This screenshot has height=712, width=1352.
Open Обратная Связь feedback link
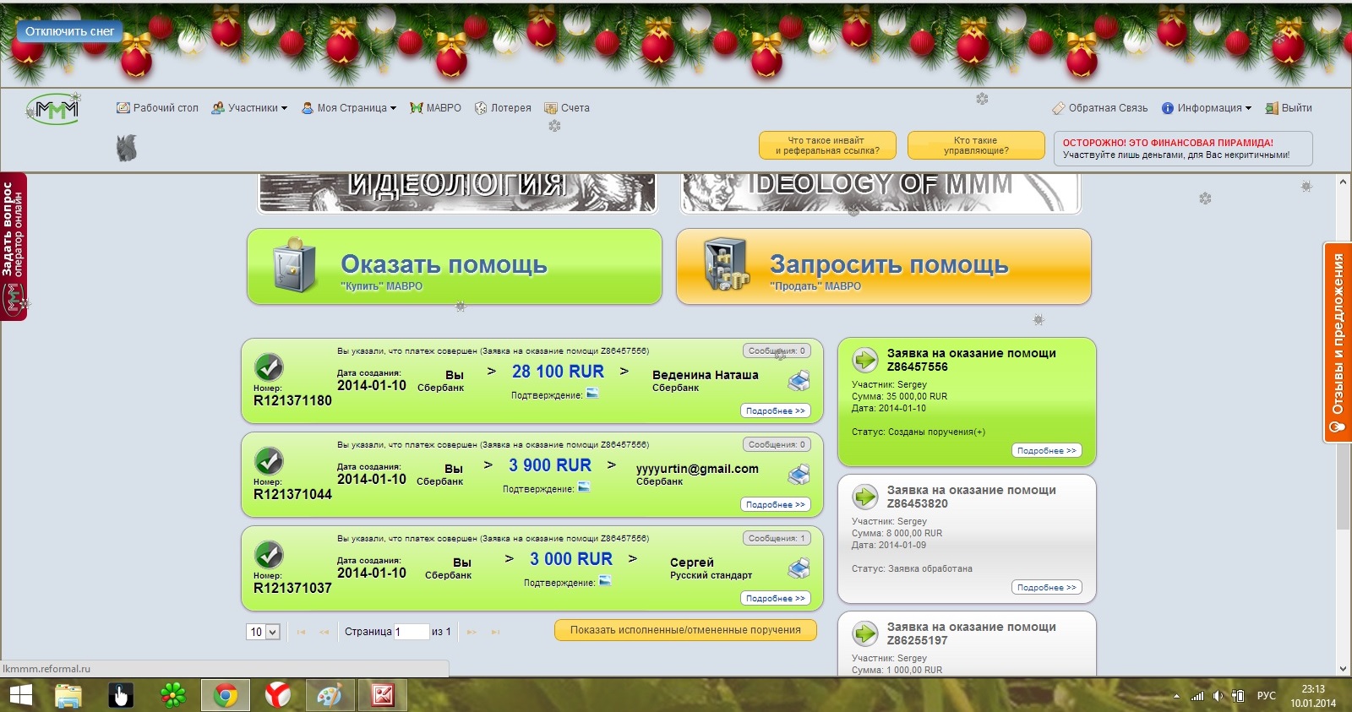tap(1099, 108)
